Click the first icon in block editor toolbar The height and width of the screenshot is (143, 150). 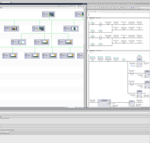(x=88, y=8)
